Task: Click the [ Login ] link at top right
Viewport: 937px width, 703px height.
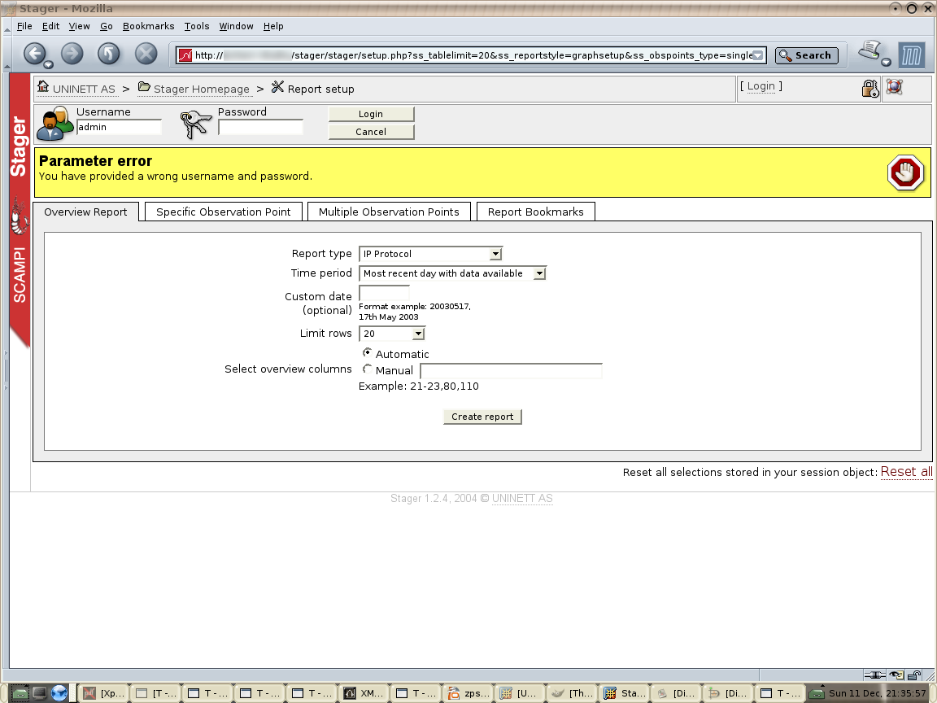Action: click(x=760, y=86)
